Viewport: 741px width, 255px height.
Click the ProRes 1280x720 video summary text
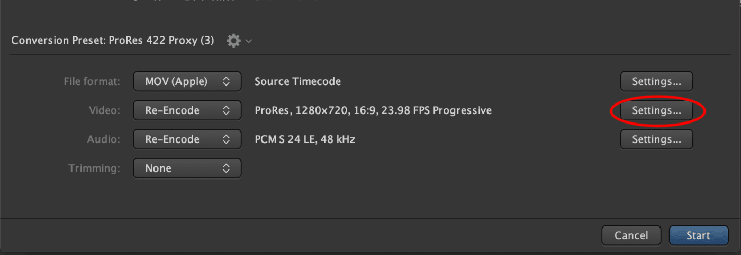[x=373, y=110]
